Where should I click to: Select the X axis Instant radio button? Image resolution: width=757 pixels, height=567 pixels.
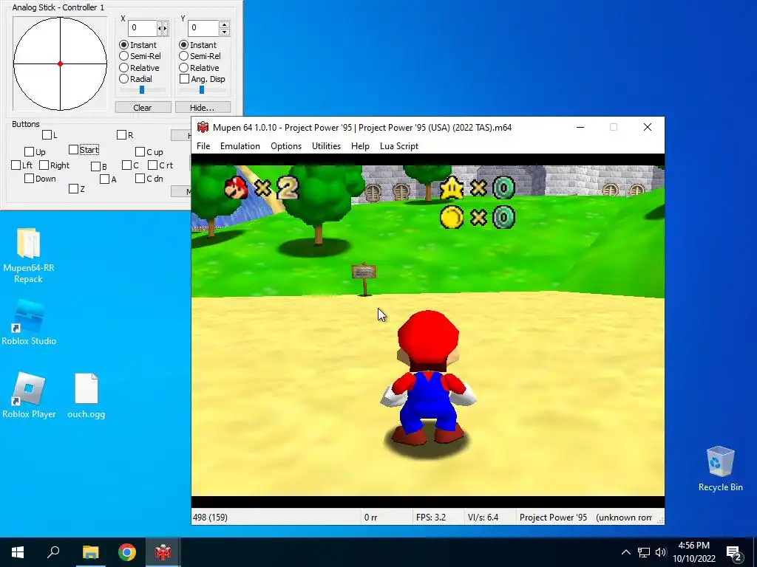[124, 44]
